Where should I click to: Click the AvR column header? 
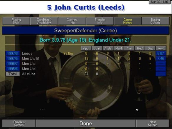(161, 48)
